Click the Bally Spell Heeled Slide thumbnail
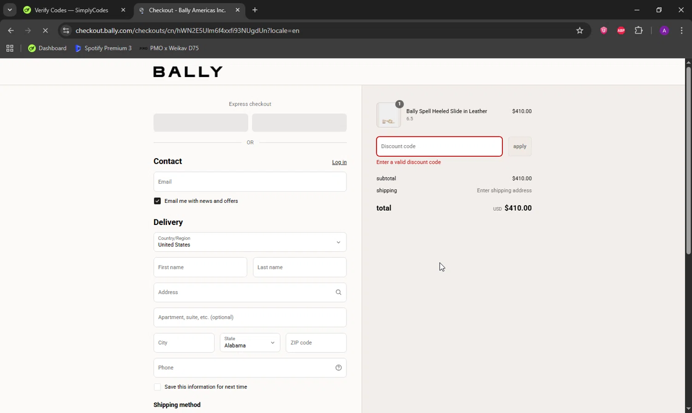 (388, 115)
